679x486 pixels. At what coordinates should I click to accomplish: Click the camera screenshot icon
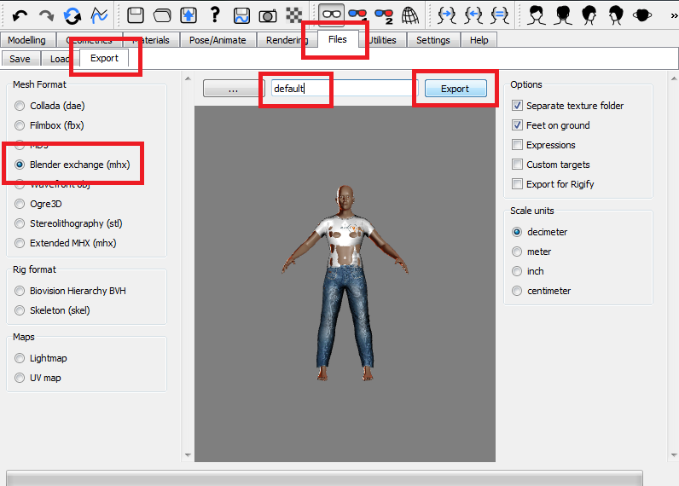pyautogui.click(x=267, y=14)
